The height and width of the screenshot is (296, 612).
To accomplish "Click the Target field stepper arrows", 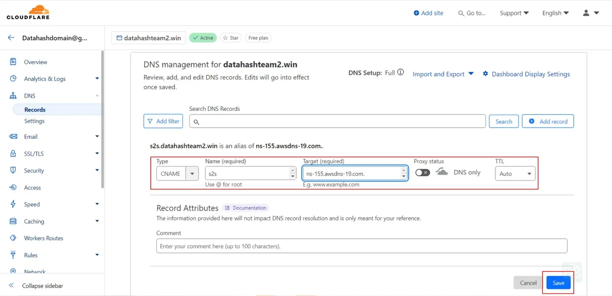I will [x=404, y=173].
